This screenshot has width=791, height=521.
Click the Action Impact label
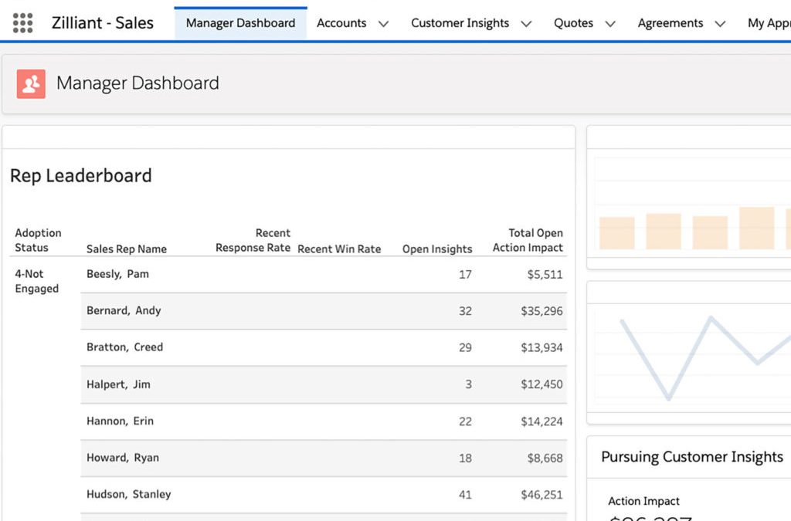pyautogui.click(x=643, y=502)
